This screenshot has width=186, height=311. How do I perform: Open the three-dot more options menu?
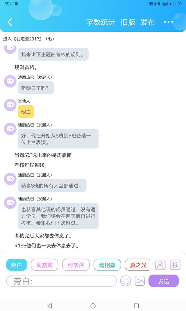click(x=169, y=22)
